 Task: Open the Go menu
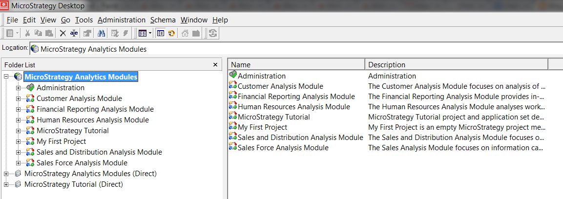65,20
